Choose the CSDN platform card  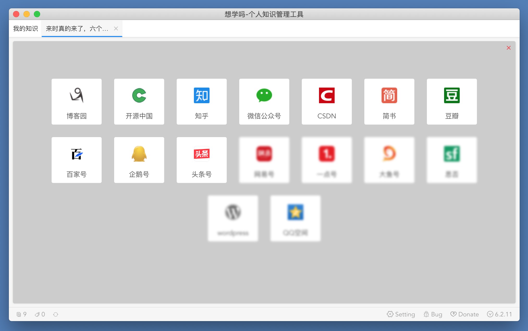pyautogui.click(x=327, y=102)
